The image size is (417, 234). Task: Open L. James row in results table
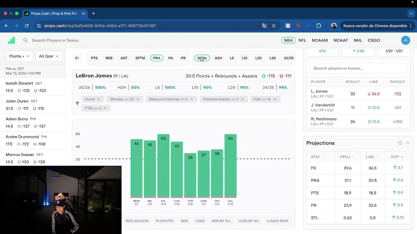click(358, 94)
